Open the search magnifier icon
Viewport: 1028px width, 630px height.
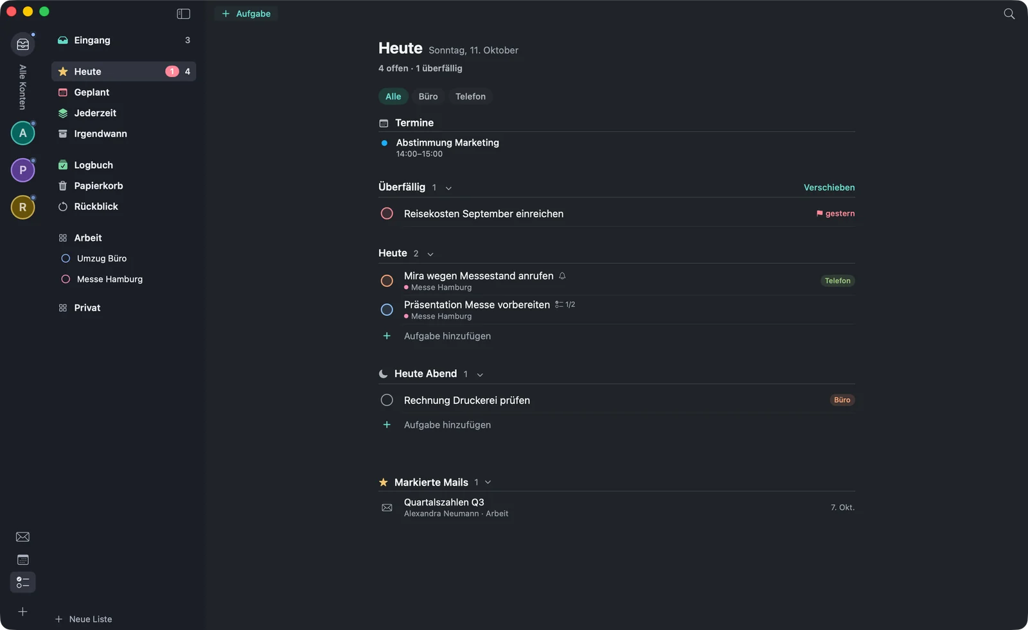[x=1009, y=13]
